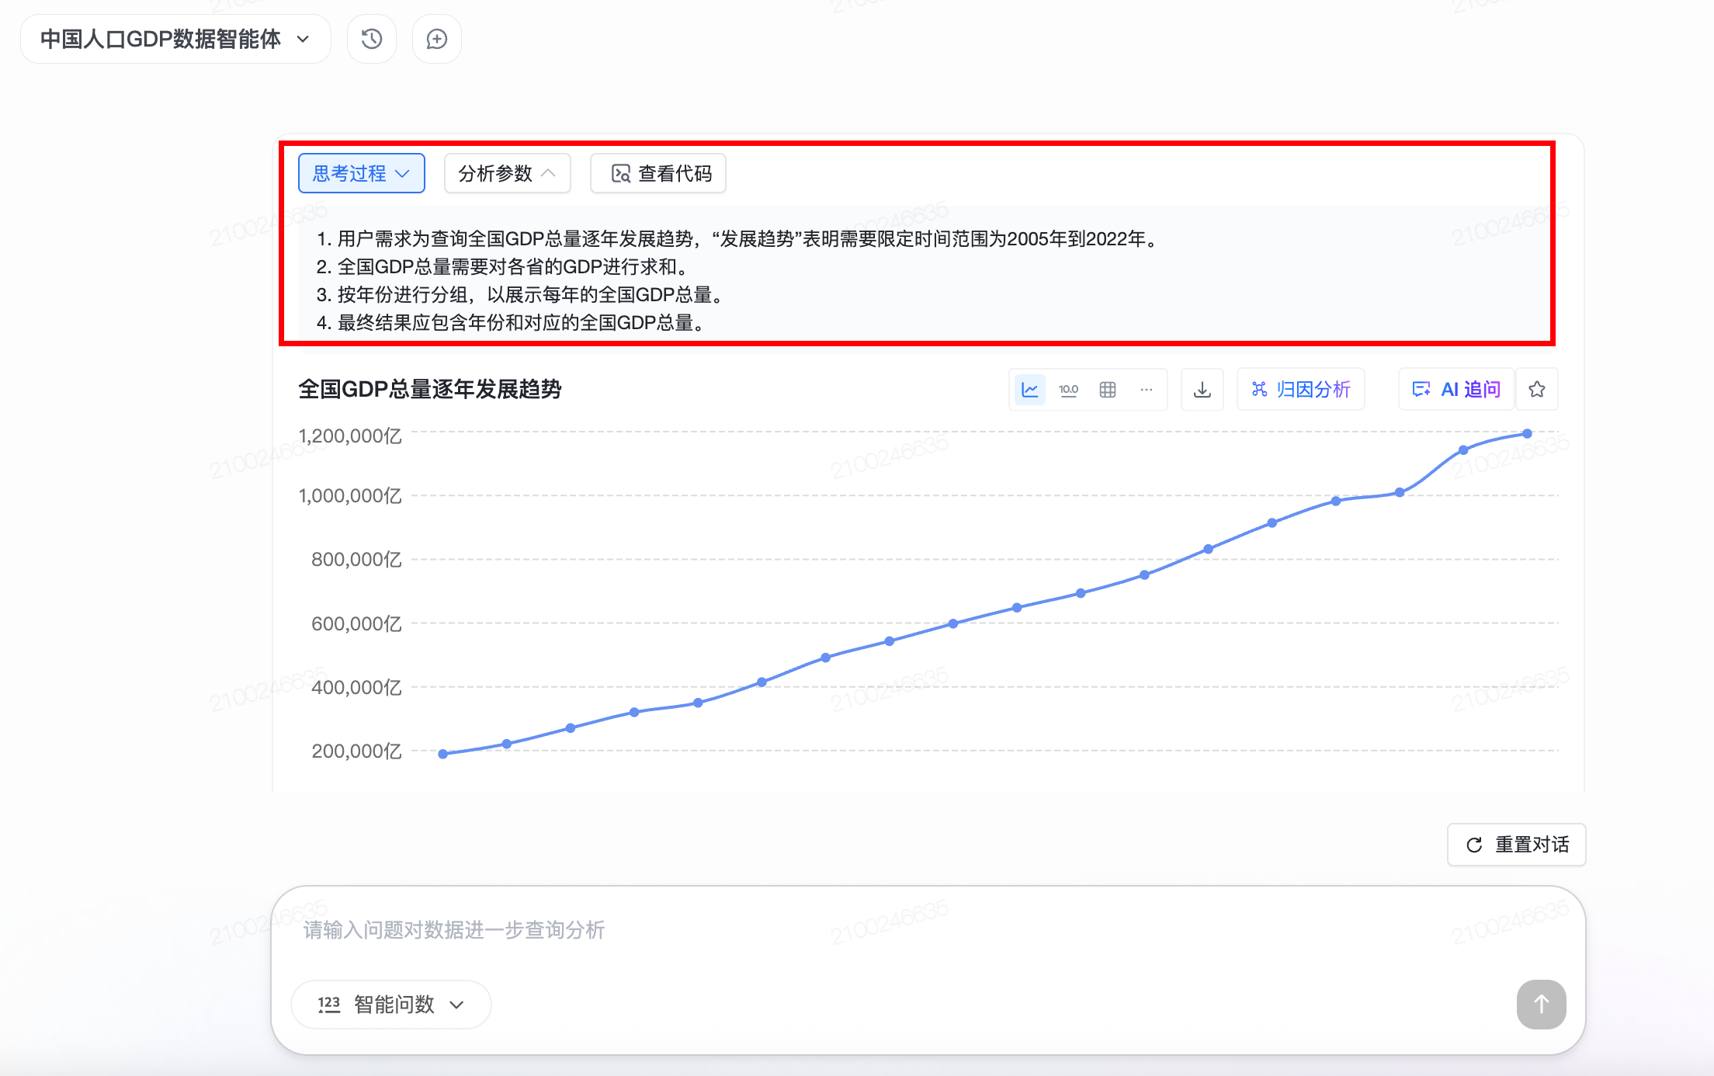Click reasoning step 4 最终结果应包含年份
Screen dimensions: 1714x1076
(x=510, y=323)
